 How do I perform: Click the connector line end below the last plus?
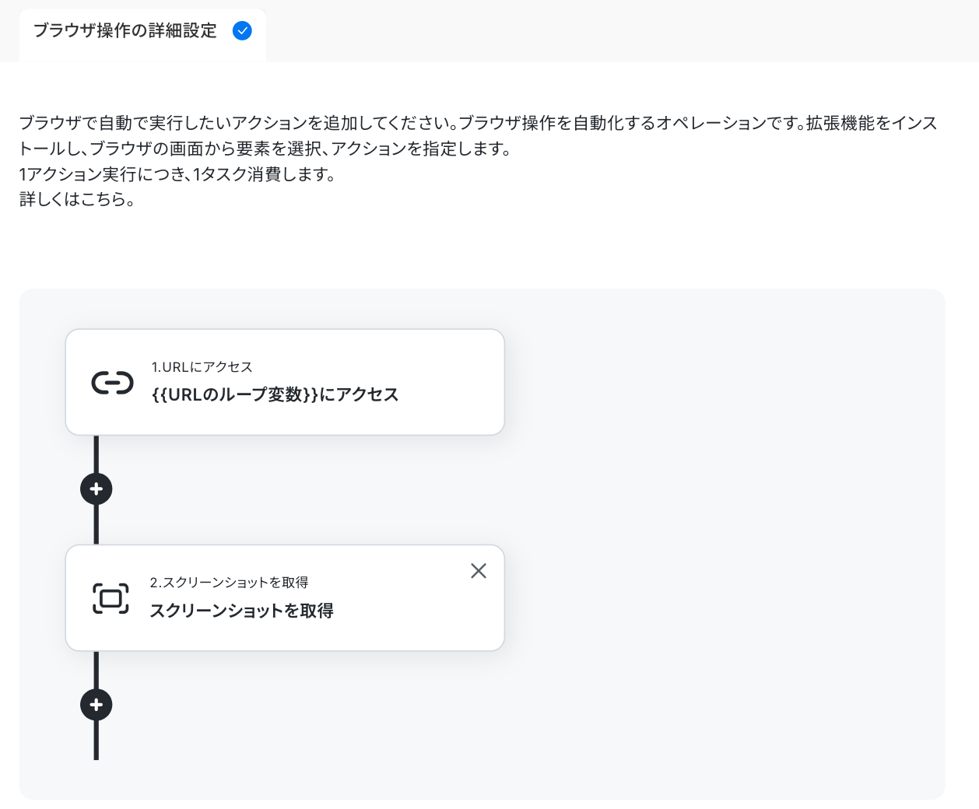[96, 743]
